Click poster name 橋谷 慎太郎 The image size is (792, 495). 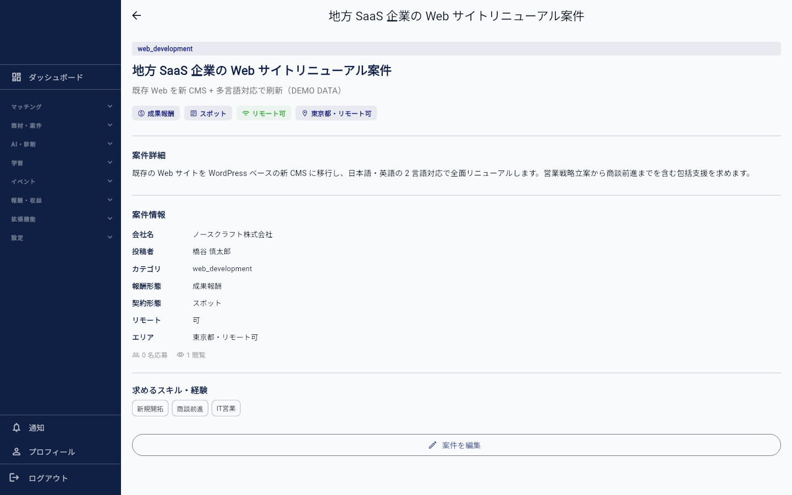212,251
